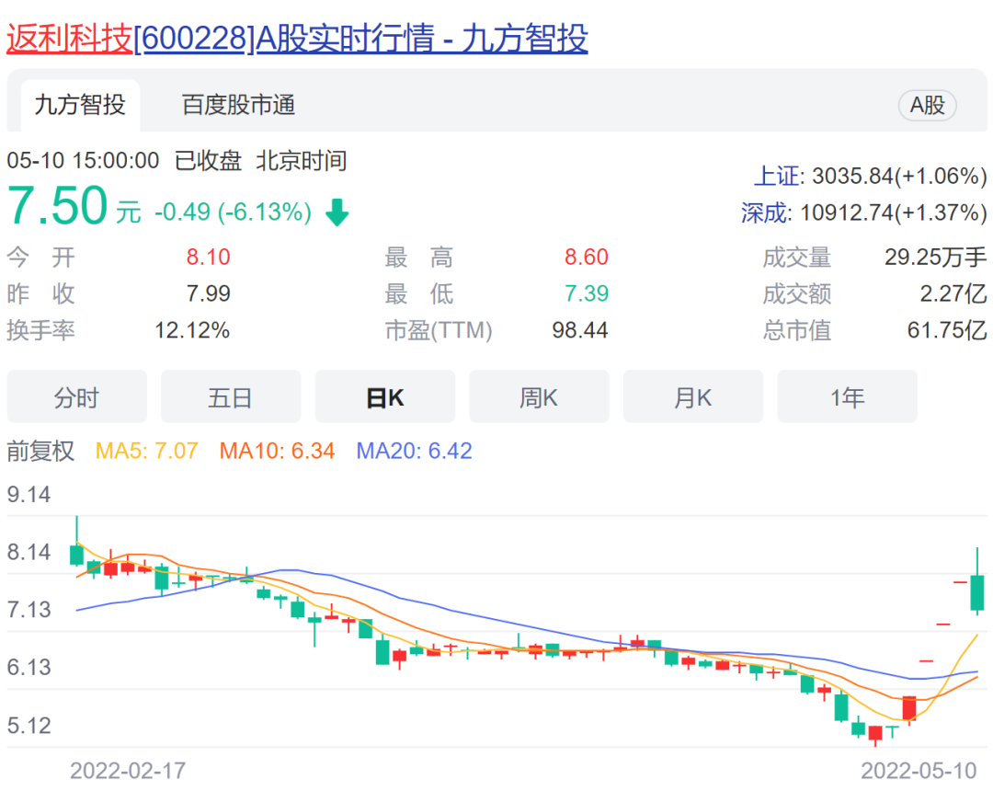Open the 月K monthly chart
The height and width of the screenshot is (791, 993).
(692, 397)
